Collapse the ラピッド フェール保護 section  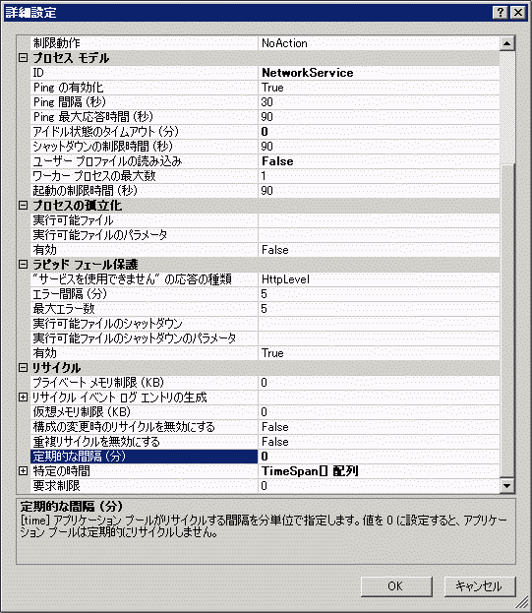pos(23,265)
